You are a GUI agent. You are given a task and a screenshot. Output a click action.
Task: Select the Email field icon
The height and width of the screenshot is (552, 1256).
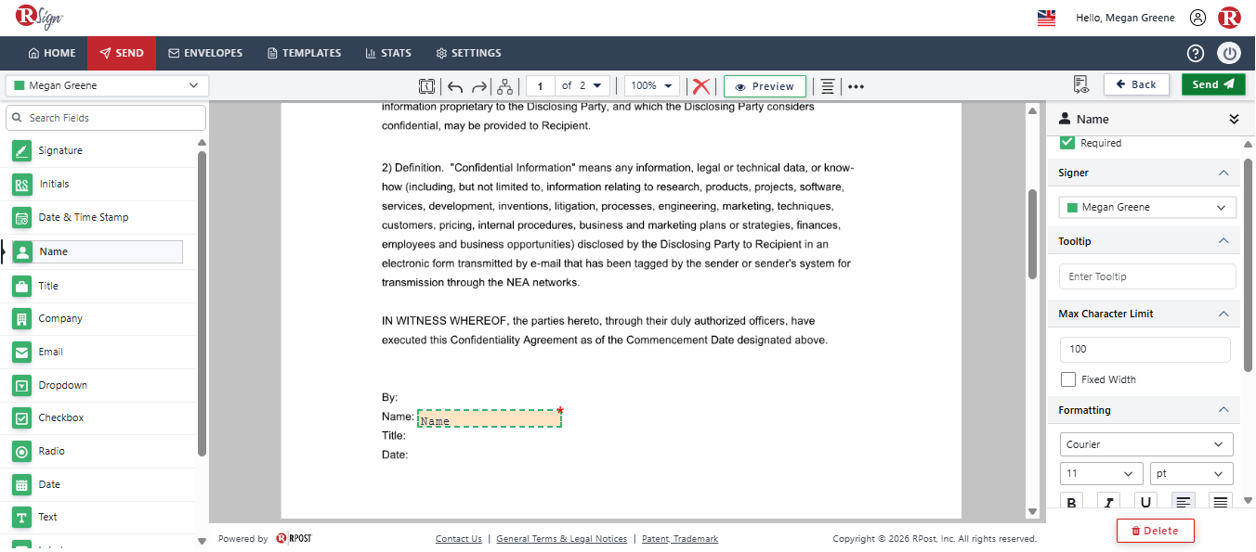click(22, 352)
